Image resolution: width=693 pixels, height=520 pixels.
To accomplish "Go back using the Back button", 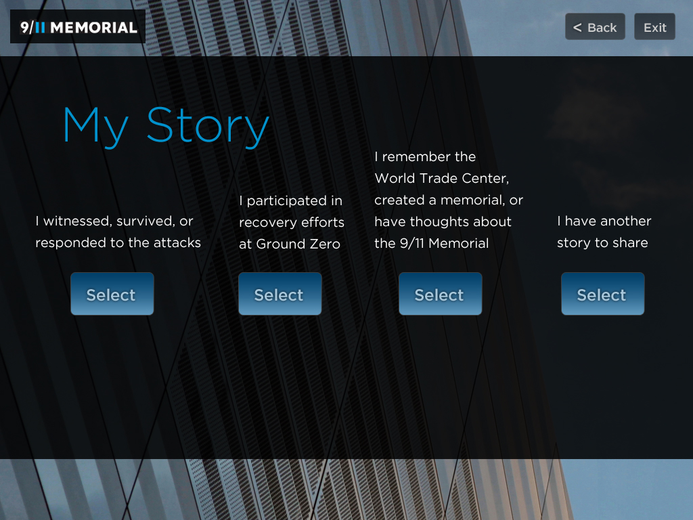I will [595, 27].
